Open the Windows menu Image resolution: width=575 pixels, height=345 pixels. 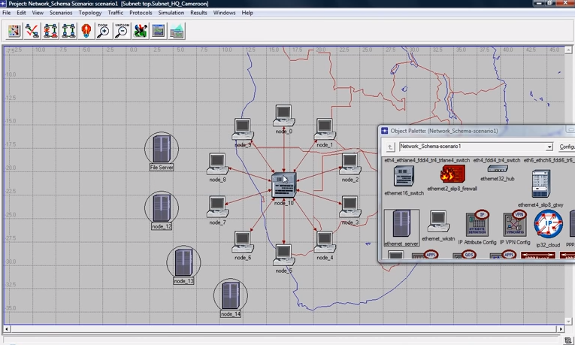(x=225, y=13)
